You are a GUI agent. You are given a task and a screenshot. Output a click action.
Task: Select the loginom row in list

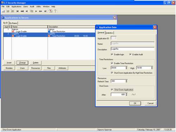(x=49, y=30)
